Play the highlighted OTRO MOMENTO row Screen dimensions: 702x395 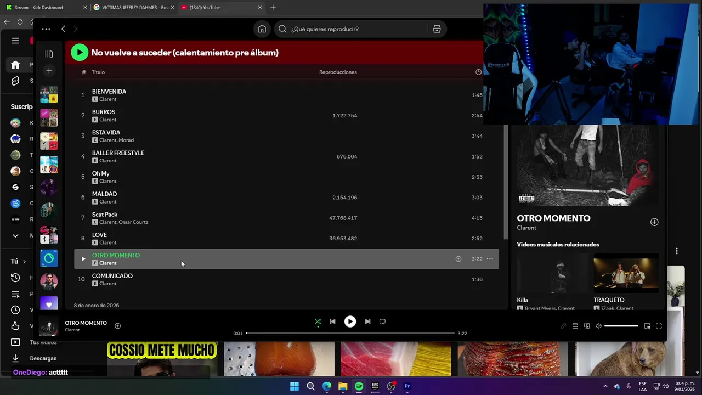[83, 259]
